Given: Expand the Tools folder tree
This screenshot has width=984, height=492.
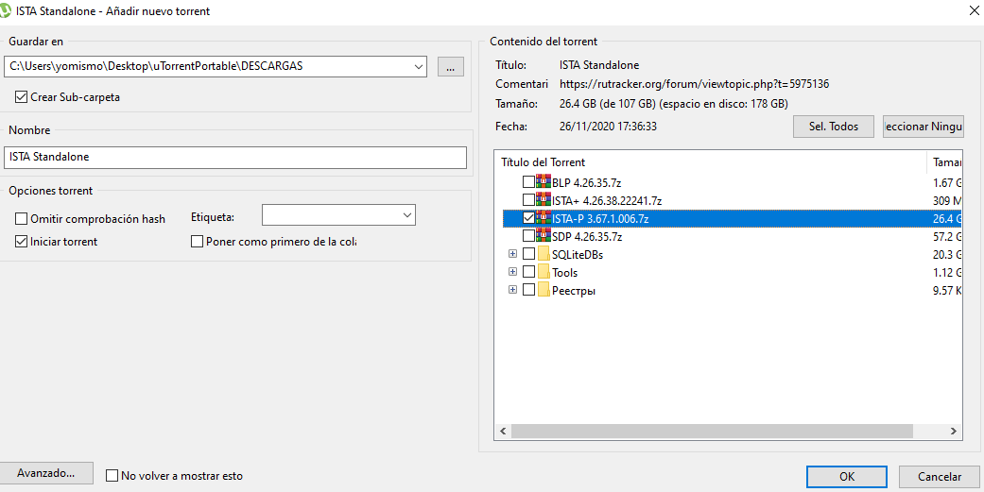Looking at the screenshot, I should 512,272.
